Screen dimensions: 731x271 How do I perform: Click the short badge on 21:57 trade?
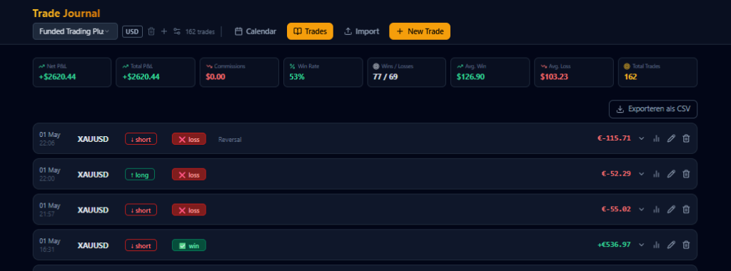[141, 210]
